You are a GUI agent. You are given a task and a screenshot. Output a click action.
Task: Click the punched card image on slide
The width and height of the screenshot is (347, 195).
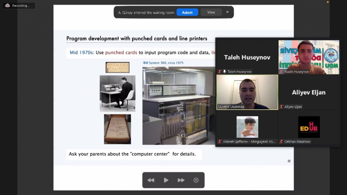(x=117, y=67)
